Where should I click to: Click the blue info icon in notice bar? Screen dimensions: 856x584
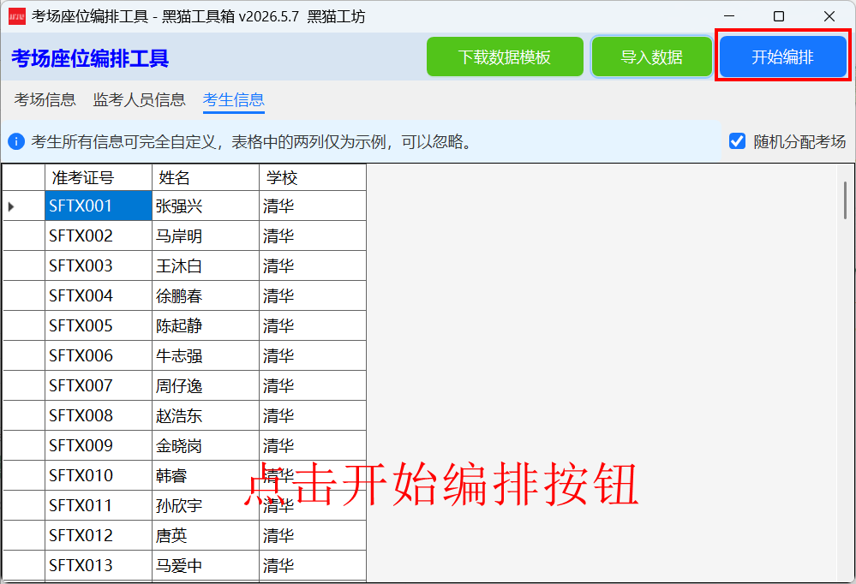[16, 142]
